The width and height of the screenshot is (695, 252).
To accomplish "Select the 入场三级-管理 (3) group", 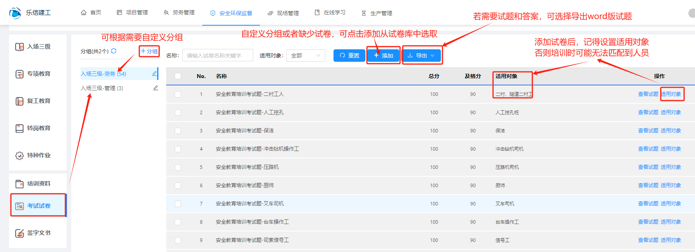I will click(x=102, y=88).
